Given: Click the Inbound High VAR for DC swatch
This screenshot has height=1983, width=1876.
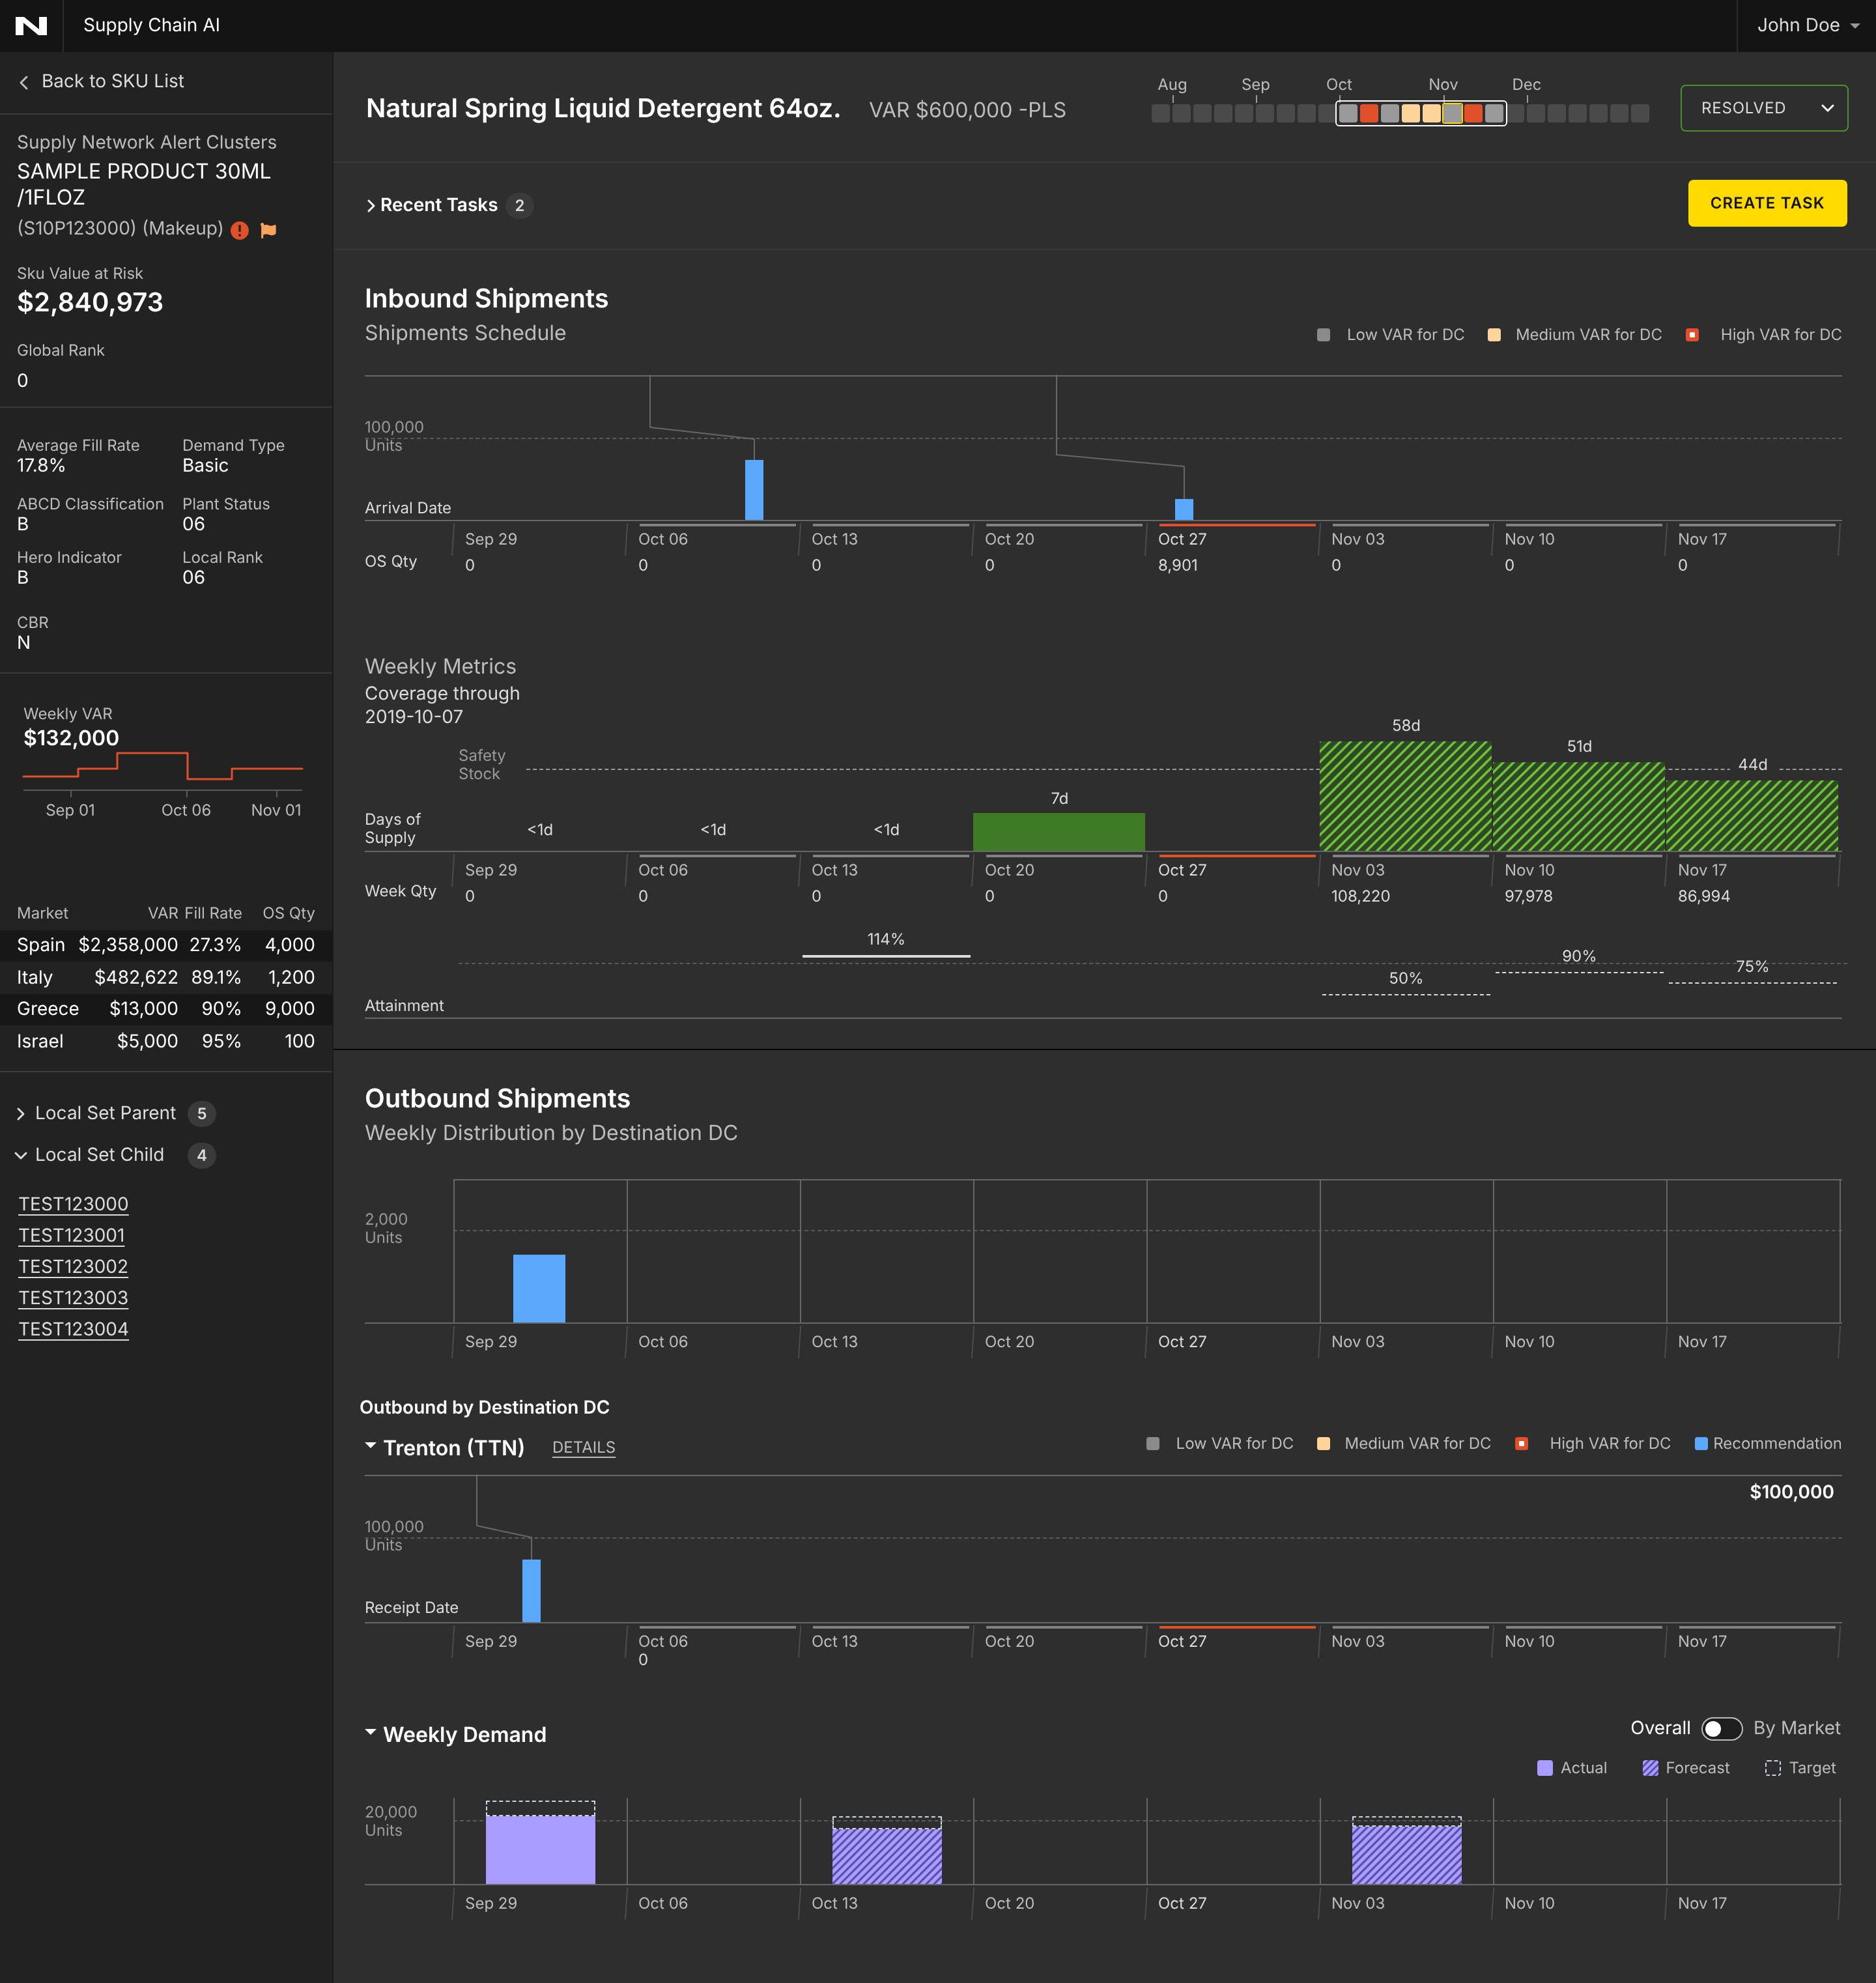Looking at the screenshot, I should pyautogui.click(x=1692, y=335).
